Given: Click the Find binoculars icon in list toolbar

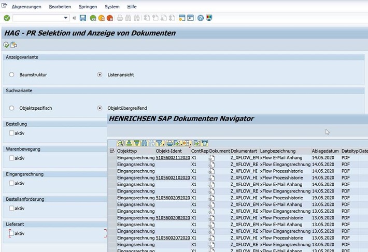Looking at the screenshot, I should [144, 143].
